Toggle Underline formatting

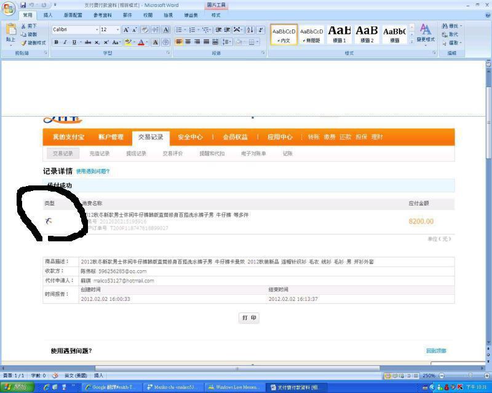click(x=74, y=42)
